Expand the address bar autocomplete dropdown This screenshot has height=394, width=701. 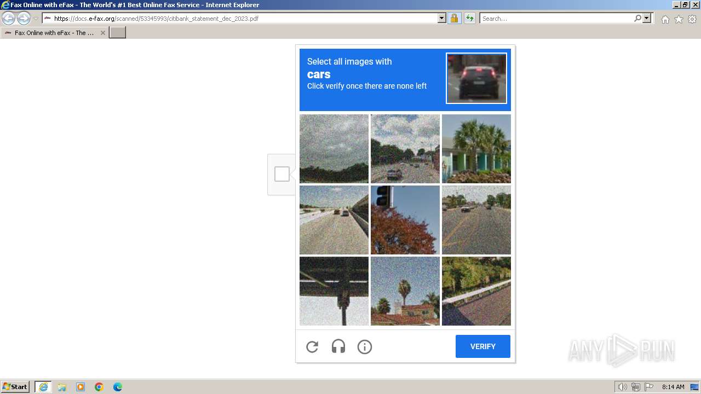point(442,19)
